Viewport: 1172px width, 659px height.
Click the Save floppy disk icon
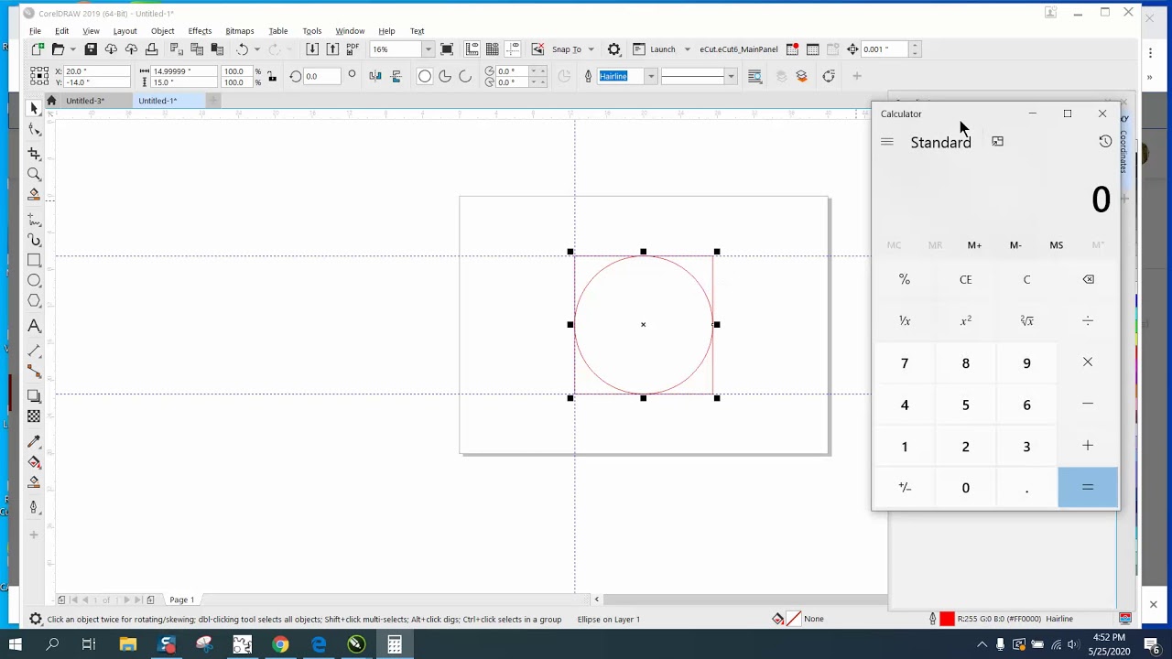point(91,49)
